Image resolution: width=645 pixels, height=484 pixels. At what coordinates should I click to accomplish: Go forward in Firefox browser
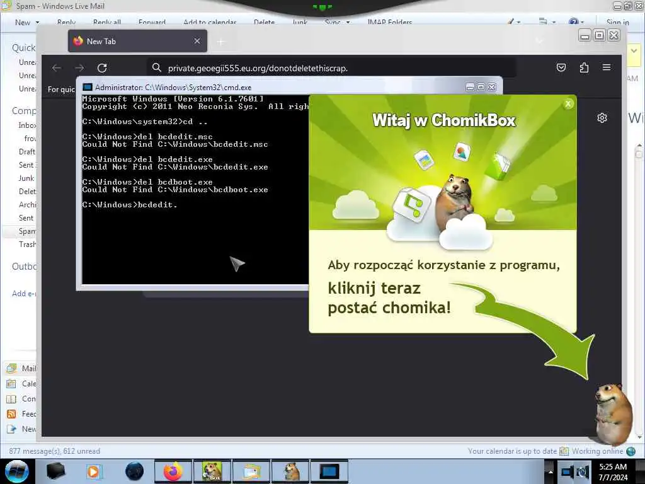[80, 68]
